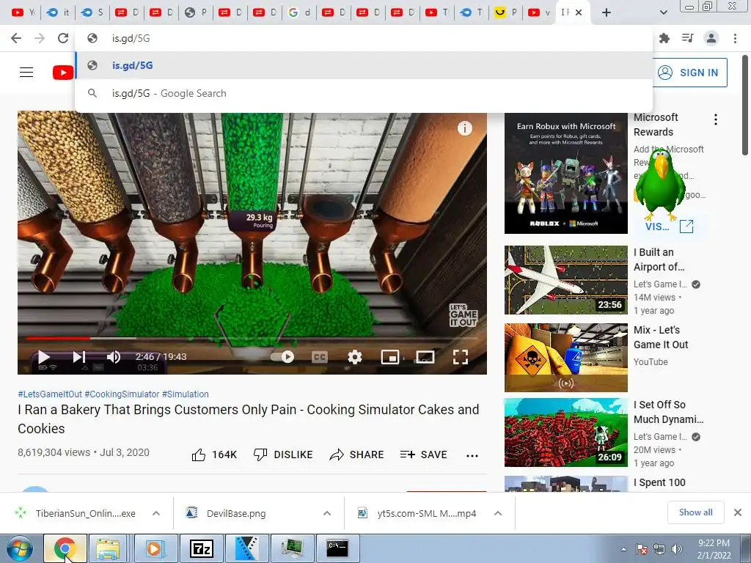Open video settings gear
This screenshot has width=751, height=563.
click(x=355, y=357)
